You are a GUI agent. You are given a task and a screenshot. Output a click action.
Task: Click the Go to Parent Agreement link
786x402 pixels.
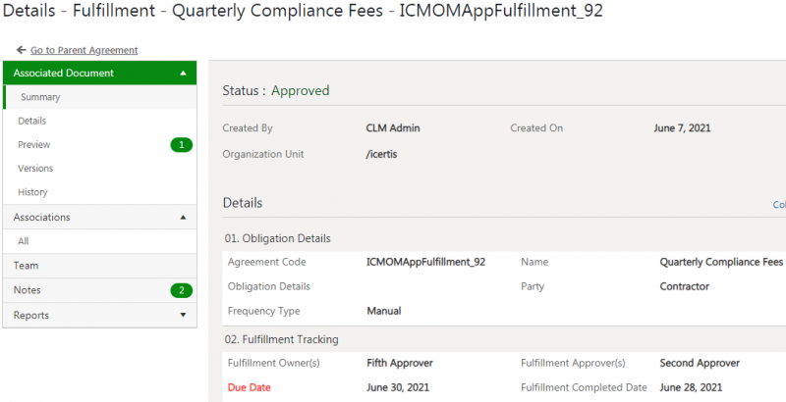(84, 50)
